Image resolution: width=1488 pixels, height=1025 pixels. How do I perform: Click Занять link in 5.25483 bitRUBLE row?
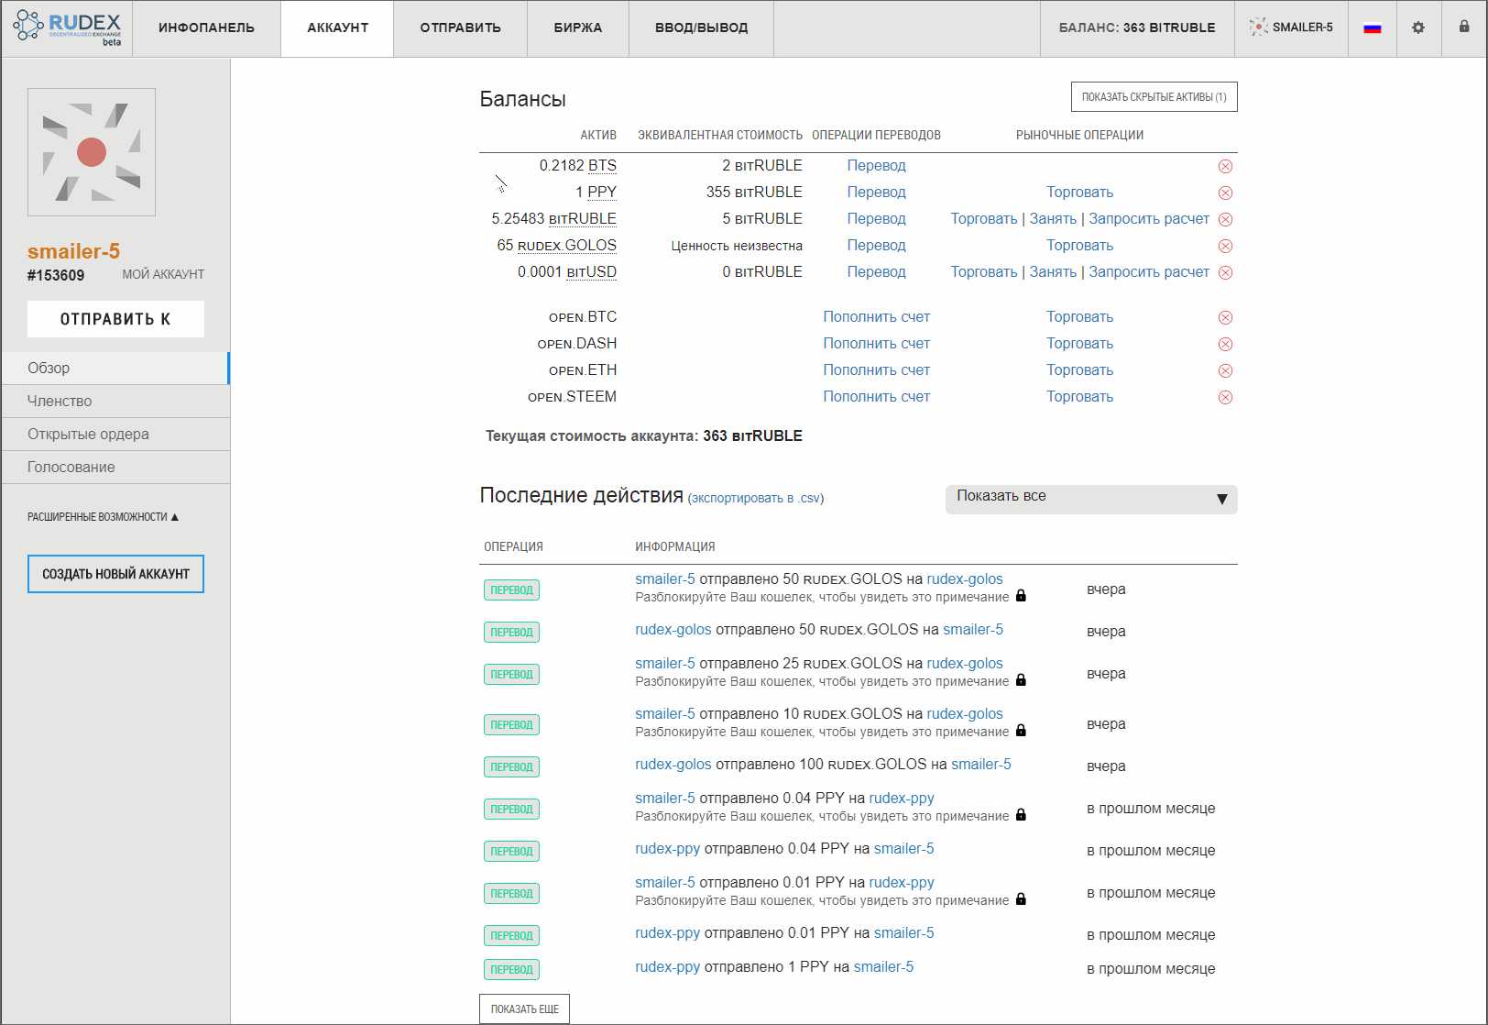point(1053,218)
